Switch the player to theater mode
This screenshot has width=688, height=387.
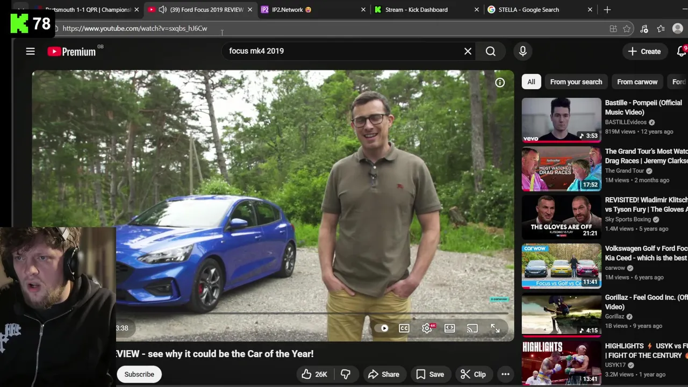coord(449,328)
